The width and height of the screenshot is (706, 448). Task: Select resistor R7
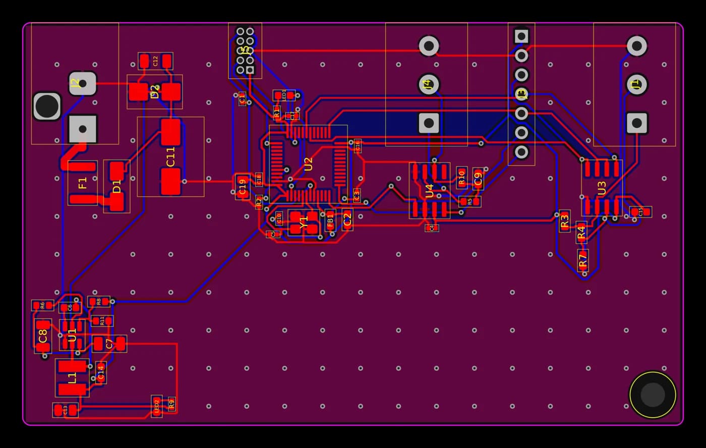583,261
